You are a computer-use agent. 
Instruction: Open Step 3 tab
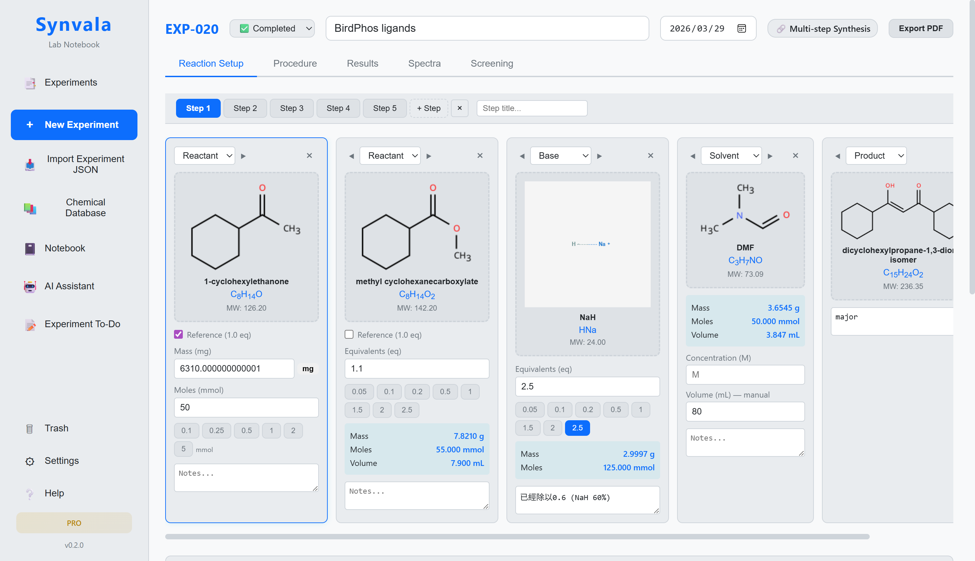(x=292, y=108)
